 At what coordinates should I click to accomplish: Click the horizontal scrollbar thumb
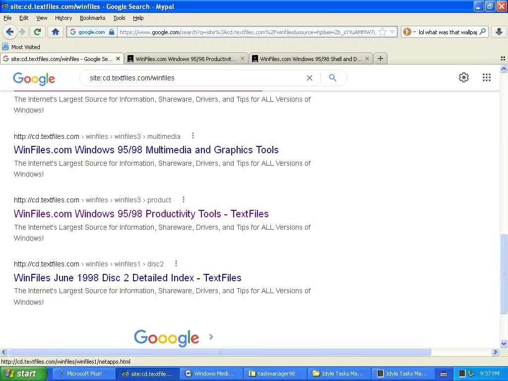point(220,352)
